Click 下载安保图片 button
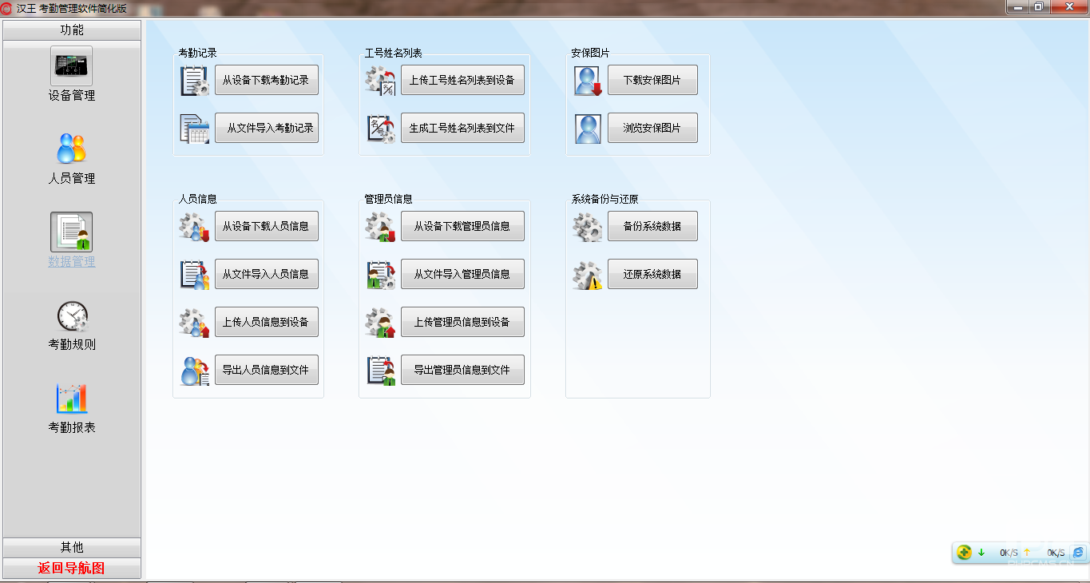The image size is (1090, 583). [652, 80]
